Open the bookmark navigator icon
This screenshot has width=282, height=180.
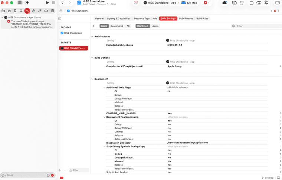pos(15,11)
